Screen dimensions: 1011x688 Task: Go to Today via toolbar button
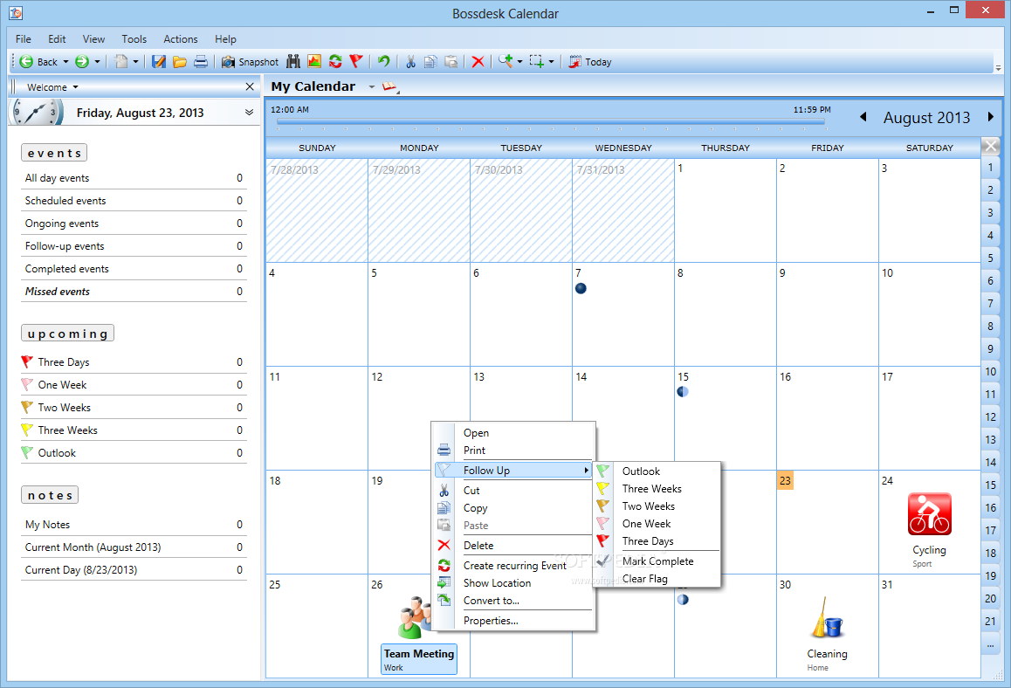point(590,62)
